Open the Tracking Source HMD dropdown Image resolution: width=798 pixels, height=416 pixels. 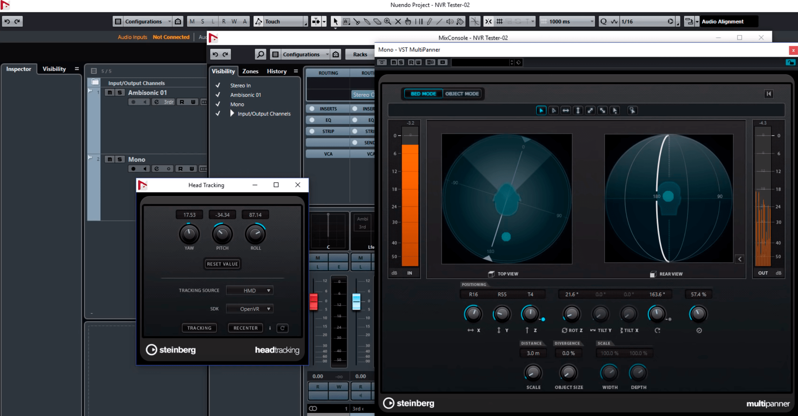(250, 290)
